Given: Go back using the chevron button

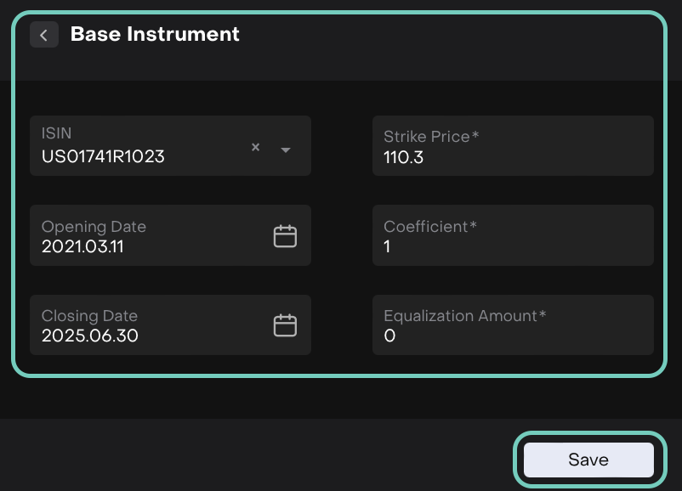Looking at the screenshot, I should [x=44, y=35].
